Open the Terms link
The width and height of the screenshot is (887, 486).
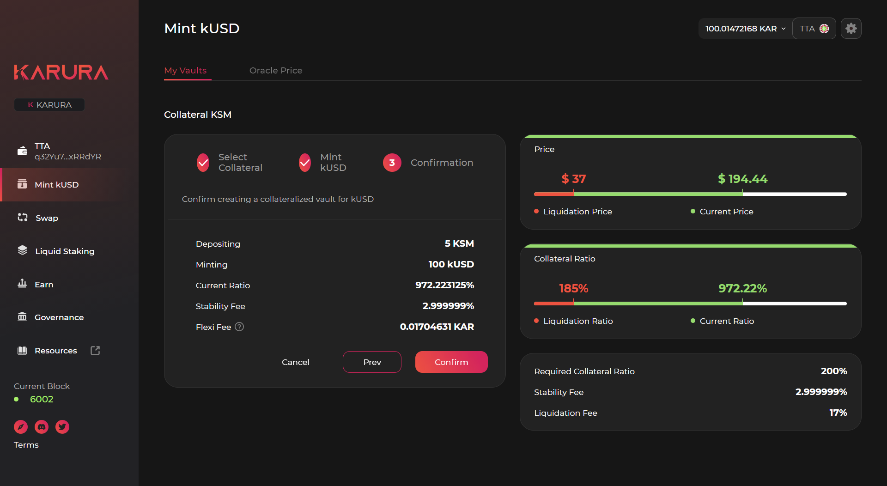pos(26,445)
